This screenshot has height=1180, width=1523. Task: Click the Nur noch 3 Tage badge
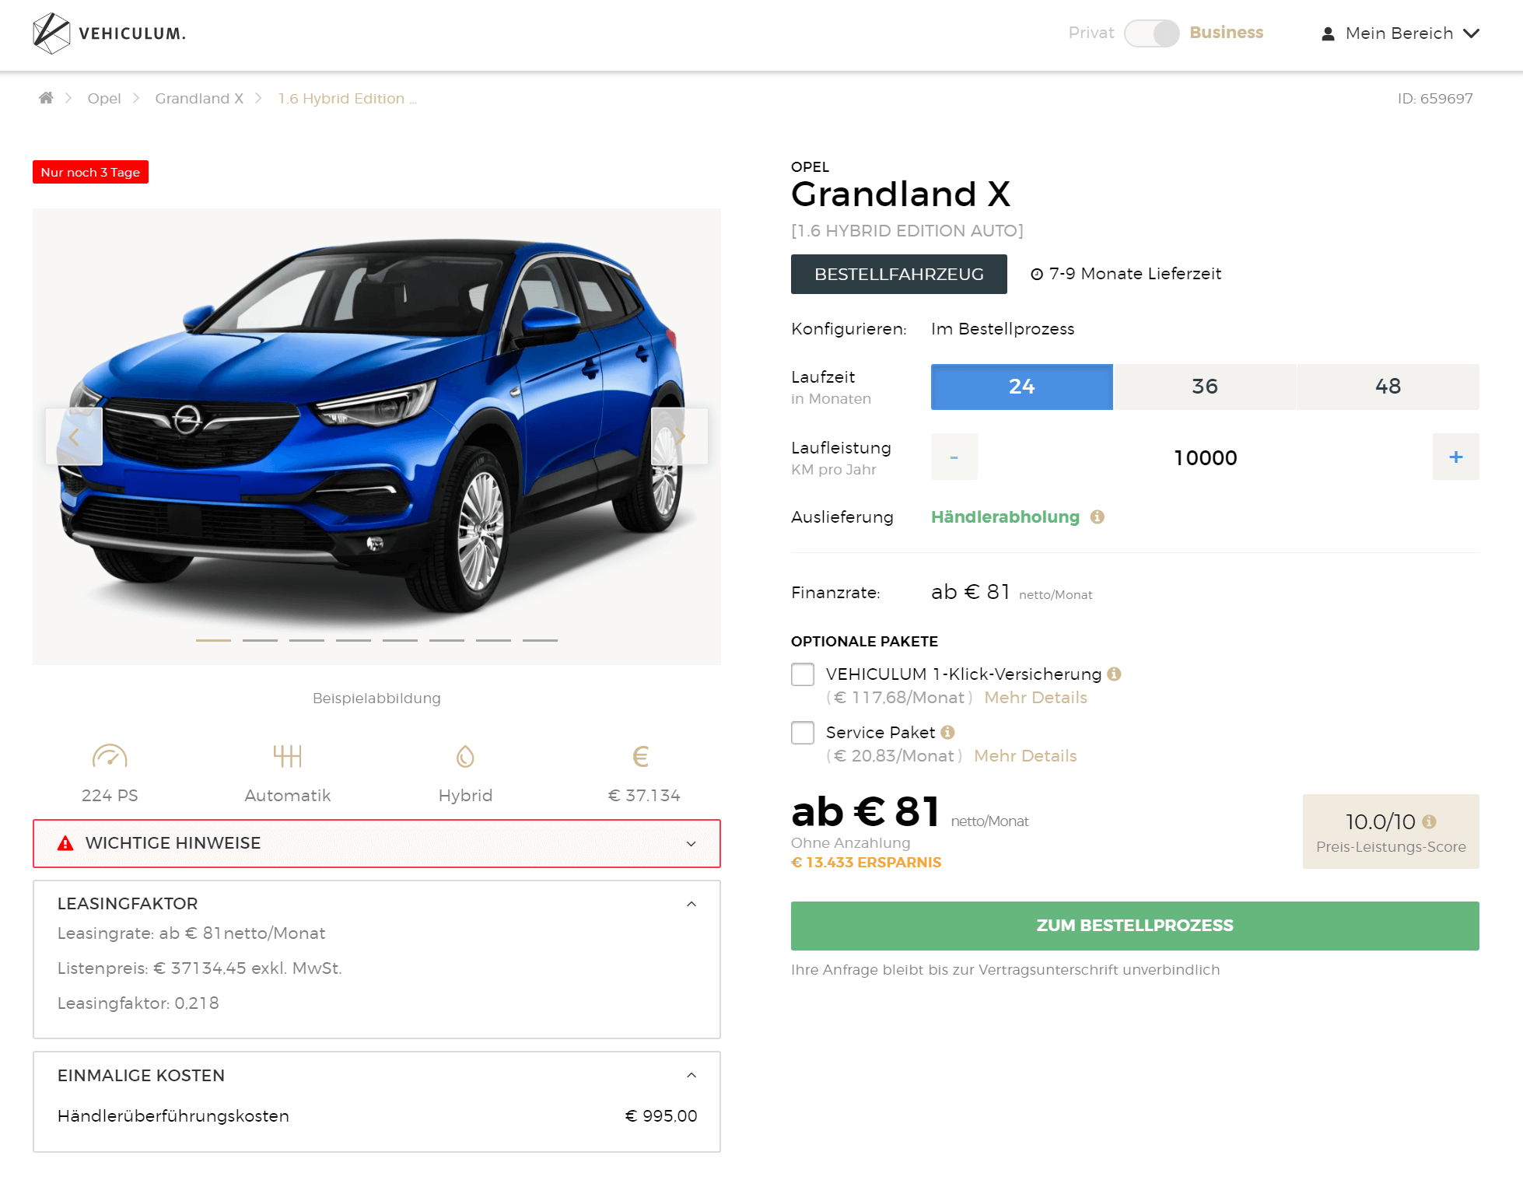90,172
